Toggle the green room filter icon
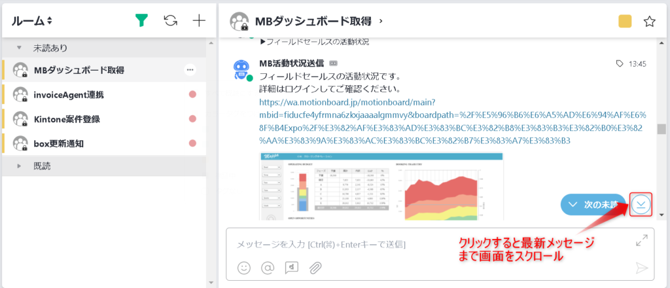The width and height of the screenshot is (670, 288). 141,20
